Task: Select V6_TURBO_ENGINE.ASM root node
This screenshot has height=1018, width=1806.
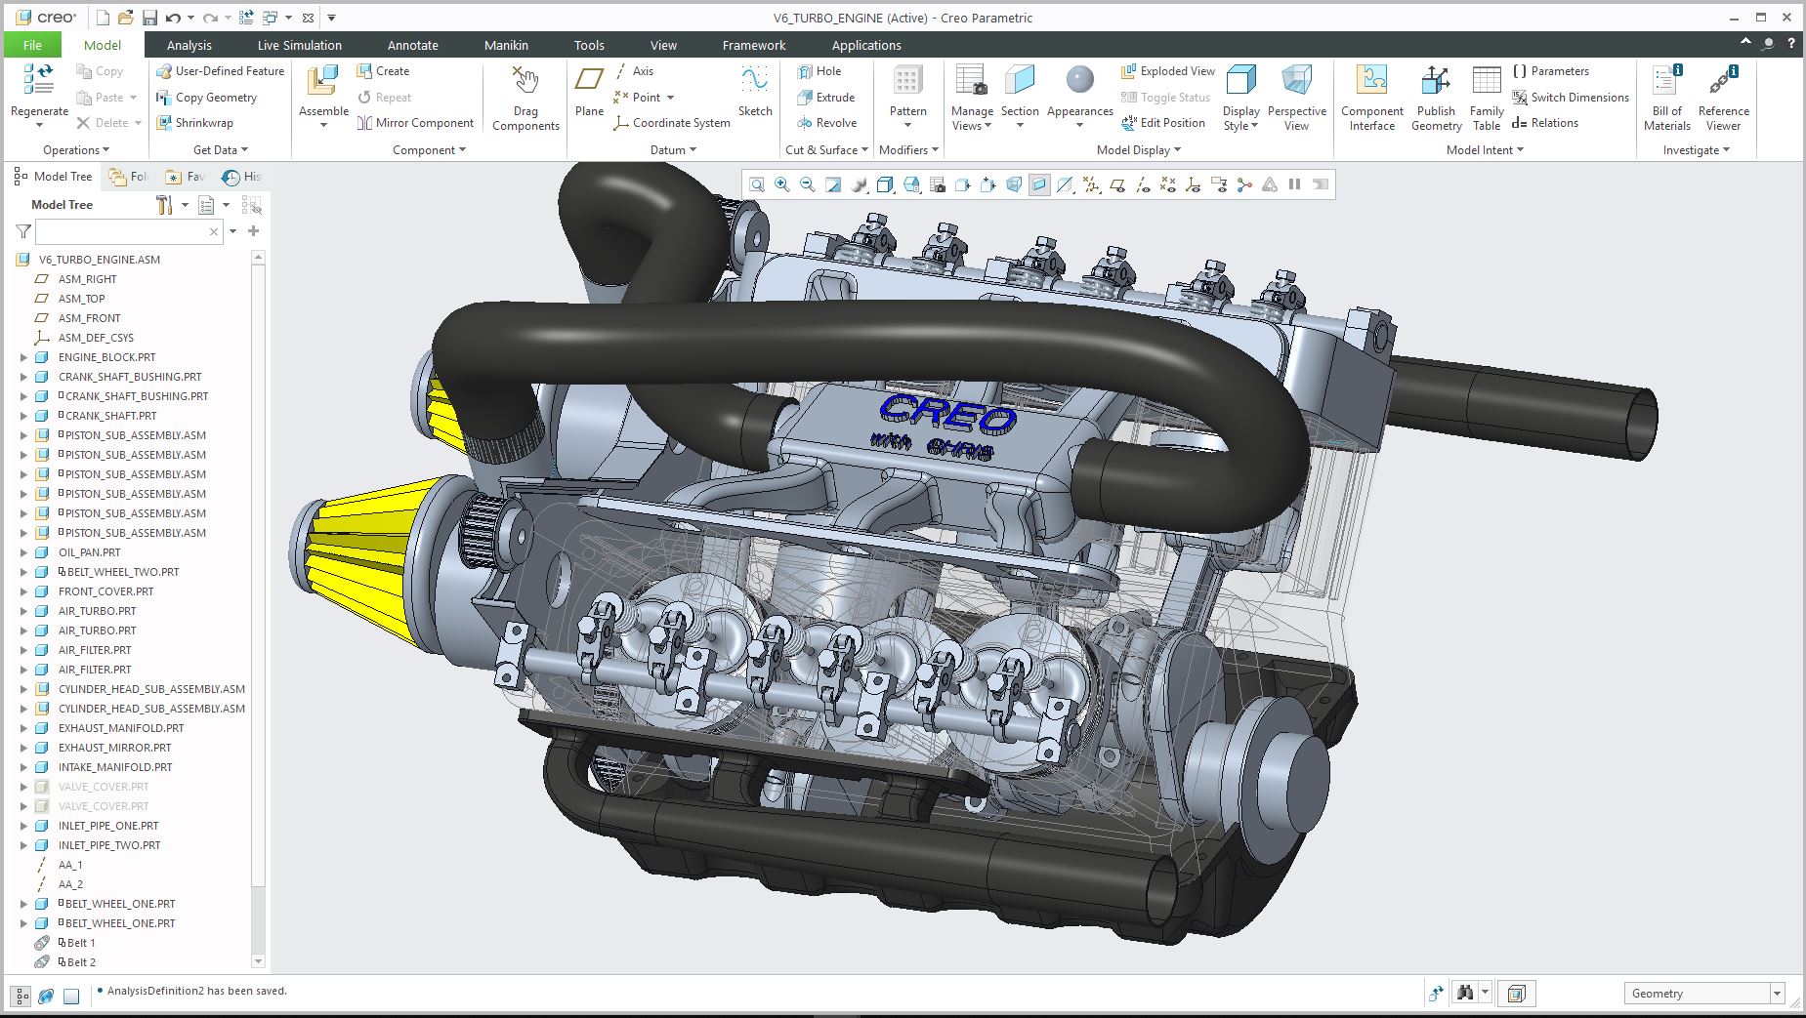Action: coord(100,260)
